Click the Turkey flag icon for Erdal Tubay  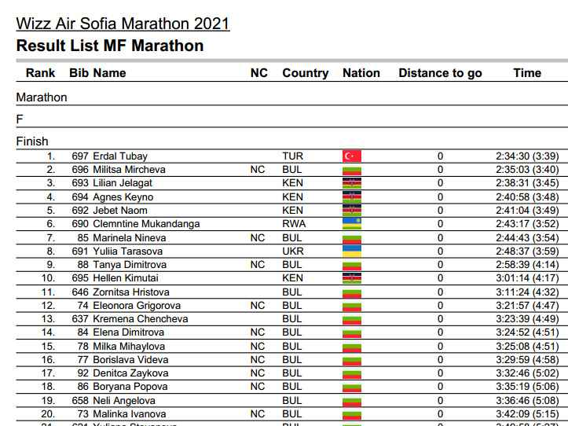pos(352,156)
